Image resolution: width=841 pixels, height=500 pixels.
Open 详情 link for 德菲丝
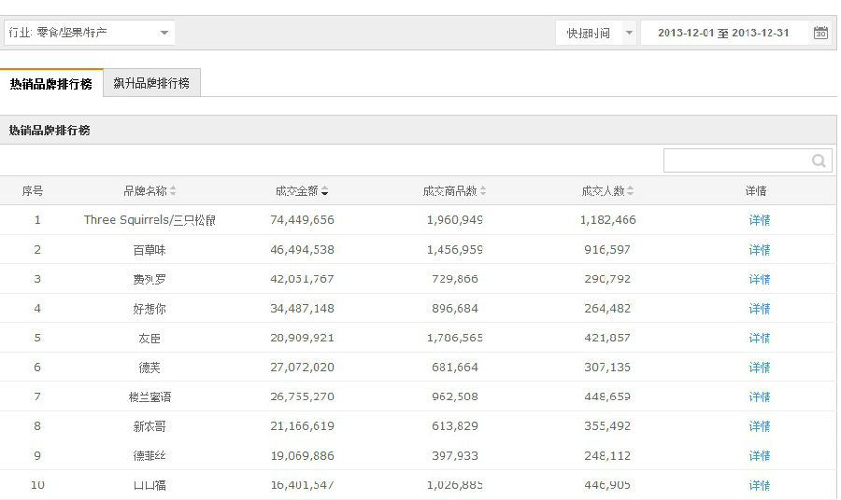coord(760,456)
